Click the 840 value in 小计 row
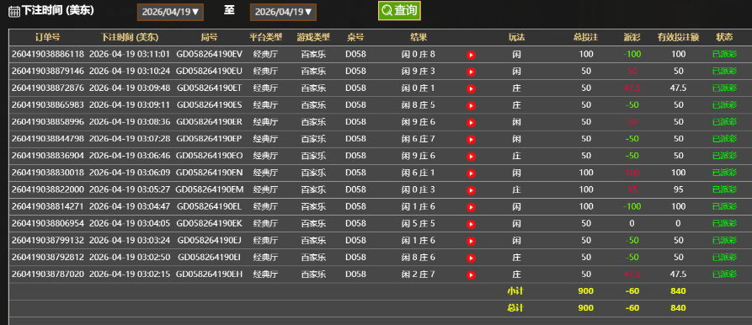Viewport: 752px width, 325px height. 678,290
